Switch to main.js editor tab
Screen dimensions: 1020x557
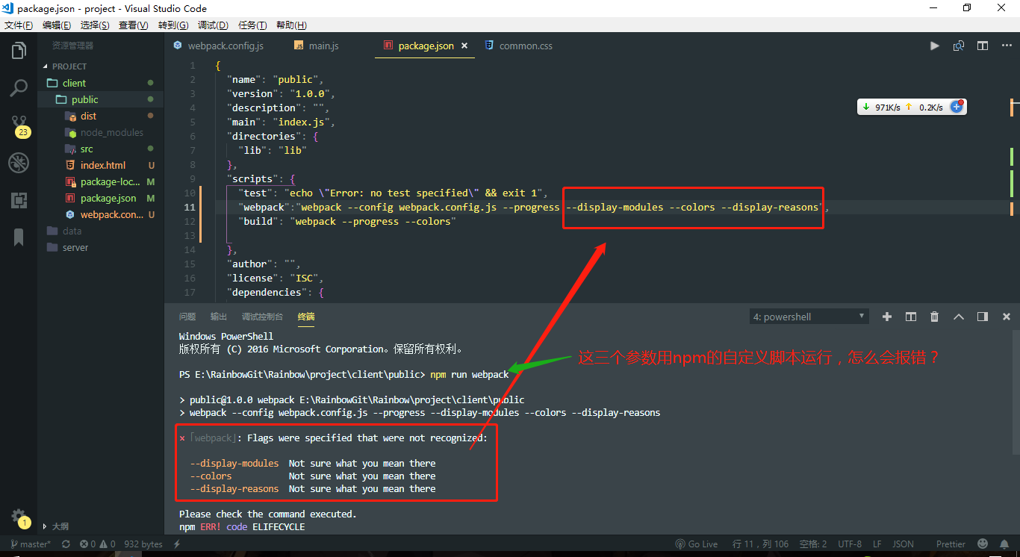click(323, 46)
